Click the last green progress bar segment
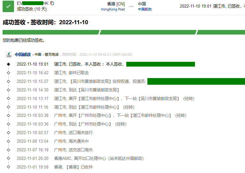Screen dimensions: 245x173 coord(221,32)
